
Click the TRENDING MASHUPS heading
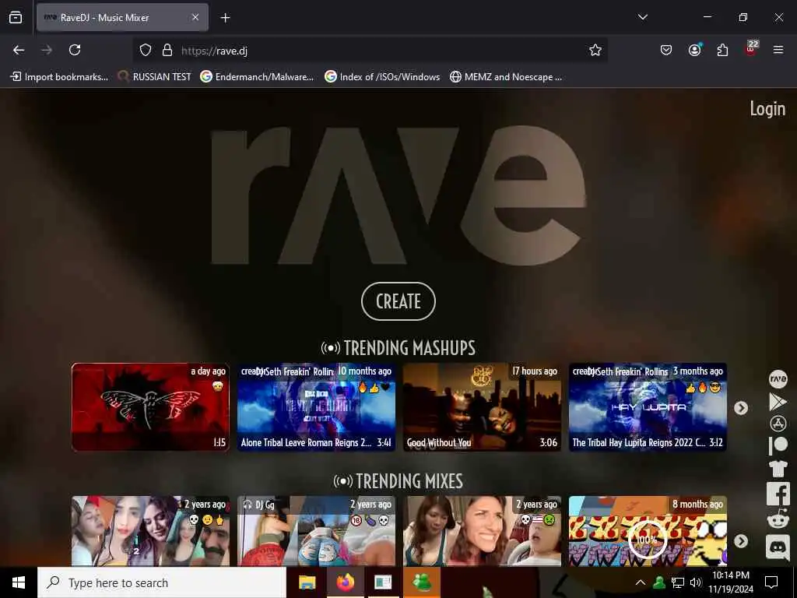(x=398, y=348)
